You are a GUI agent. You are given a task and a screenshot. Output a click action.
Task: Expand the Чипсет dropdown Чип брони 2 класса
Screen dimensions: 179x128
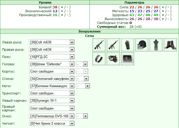pos(52,123)
